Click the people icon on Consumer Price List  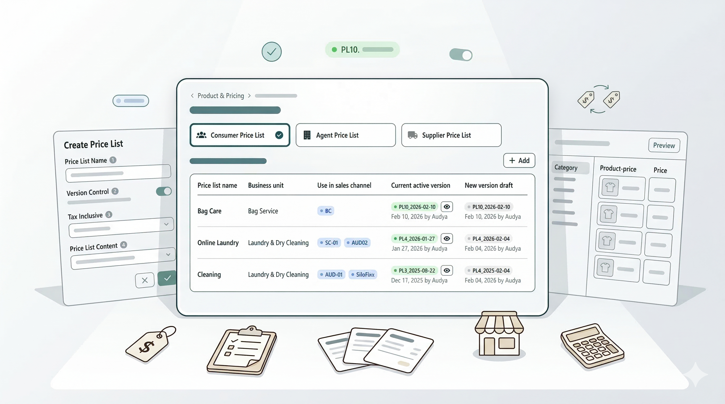click(201, 135)
